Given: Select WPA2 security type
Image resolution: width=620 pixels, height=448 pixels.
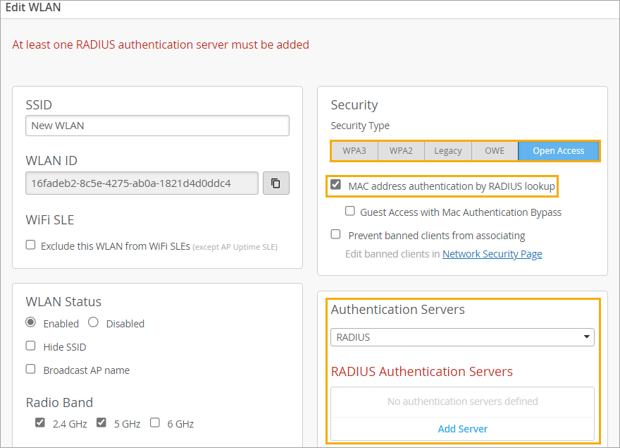Looking at the screenshot, I should 401,151.
